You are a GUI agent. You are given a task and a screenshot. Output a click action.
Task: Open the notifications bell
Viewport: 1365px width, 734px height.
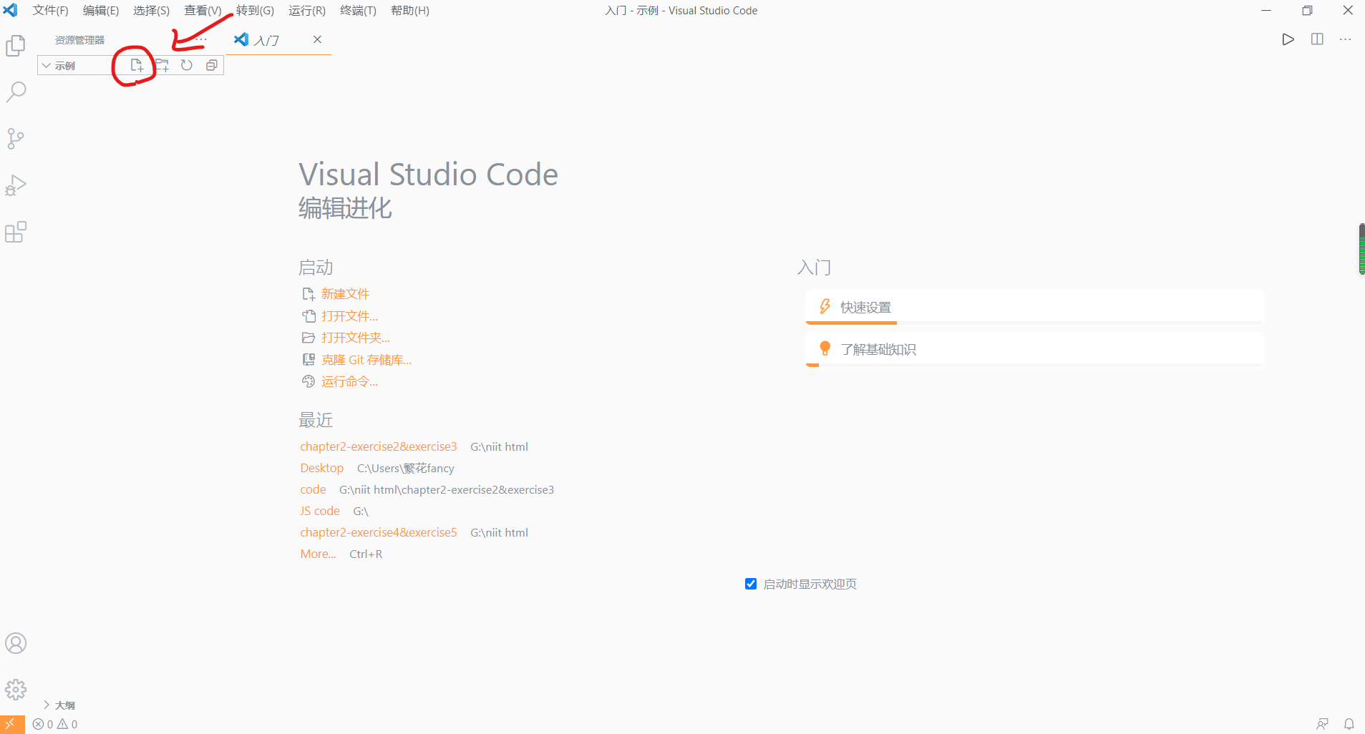point(1349,724)
